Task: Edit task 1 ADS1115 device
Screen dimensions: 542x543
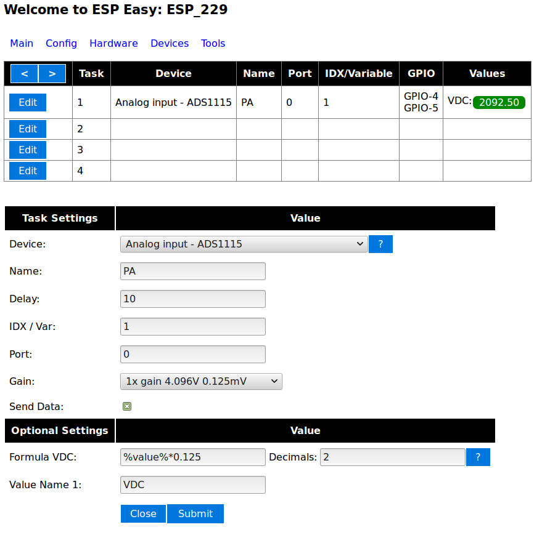Action: [x=28, y=102]
